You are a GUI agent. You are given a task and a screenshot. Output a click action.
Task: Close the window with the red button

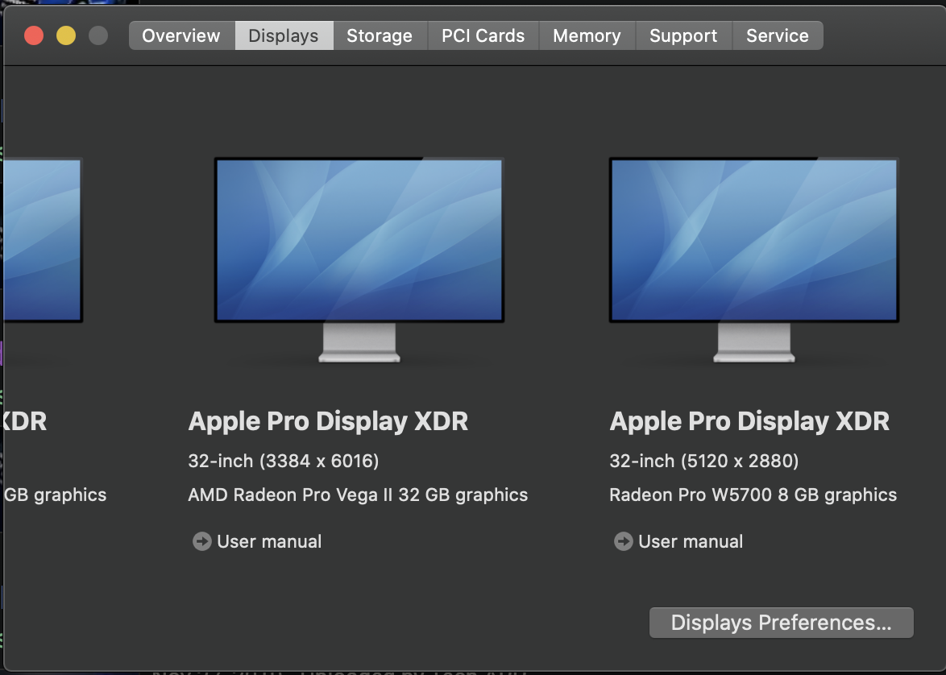[34, 35]
